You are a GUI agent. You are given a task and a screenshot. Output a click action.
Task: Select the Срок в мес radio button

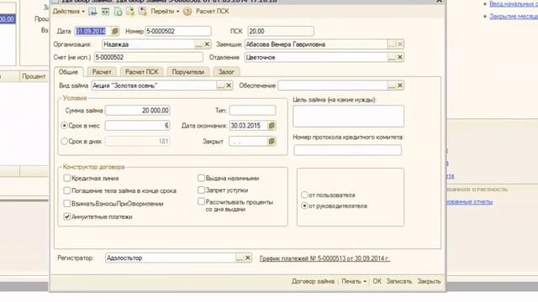click(x=64, y=126)
